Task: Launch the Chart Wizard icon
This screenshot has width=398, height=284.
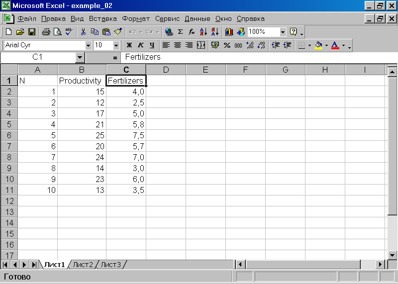Action: (229, 32)
